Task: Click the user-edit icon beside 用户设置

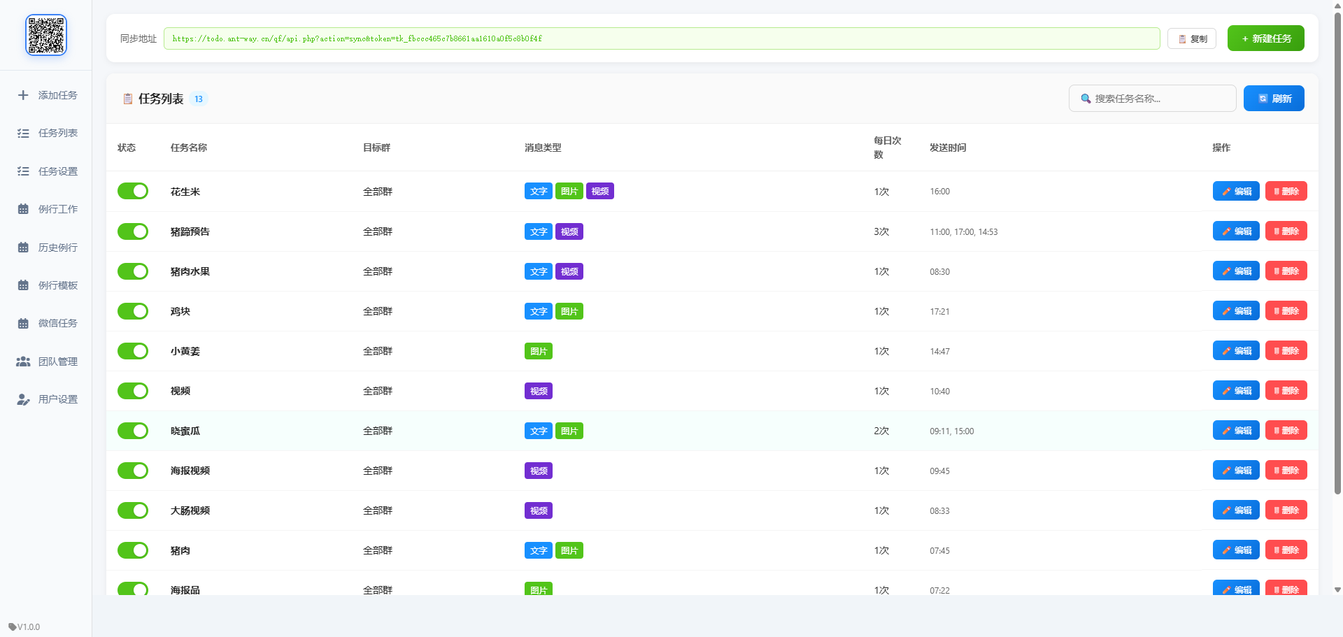Action: (23, 399)
